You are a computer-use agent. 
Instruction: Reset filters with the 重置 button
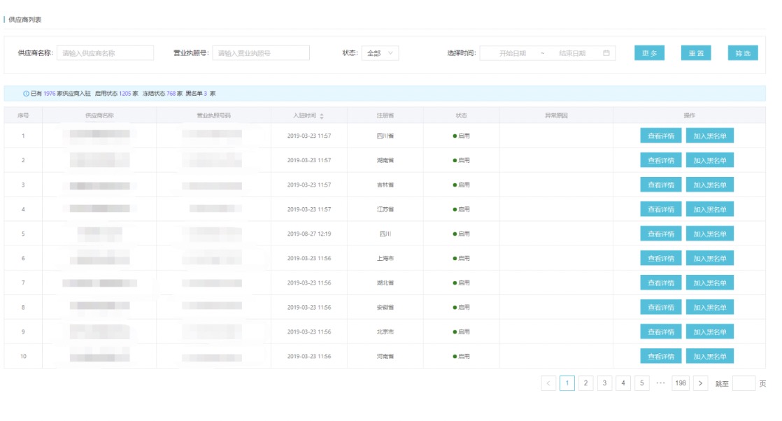696,53
